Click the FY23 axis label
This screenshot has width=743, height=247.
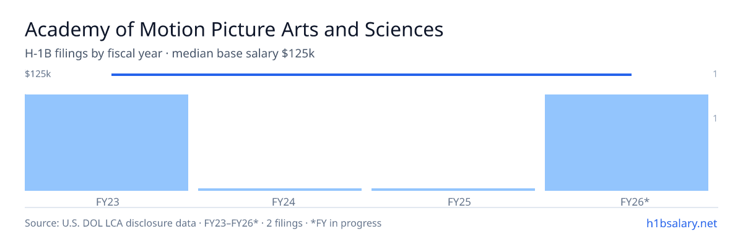(x=106, y=201)
